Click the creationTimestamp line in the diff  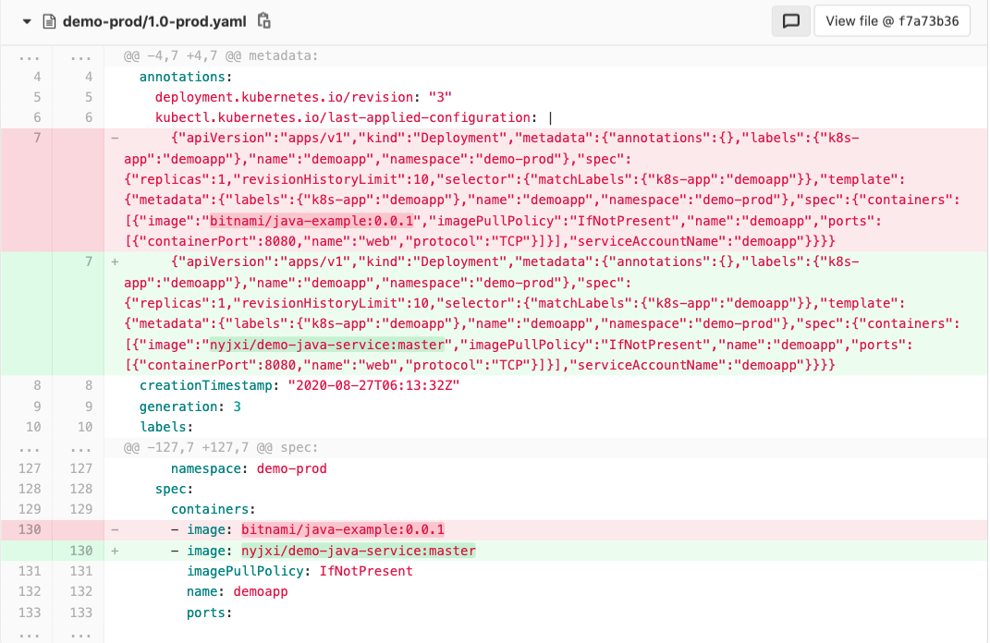(x=299, y=385)
